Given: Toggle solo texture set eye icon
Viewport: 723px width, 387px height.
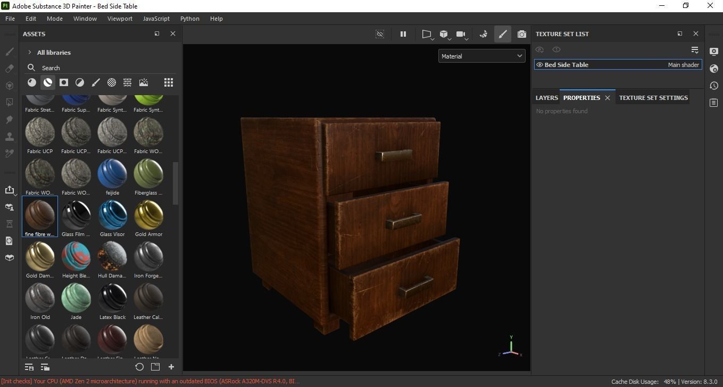Looking at the screenshot, I should pyautogui.click(x=556, y=49).
